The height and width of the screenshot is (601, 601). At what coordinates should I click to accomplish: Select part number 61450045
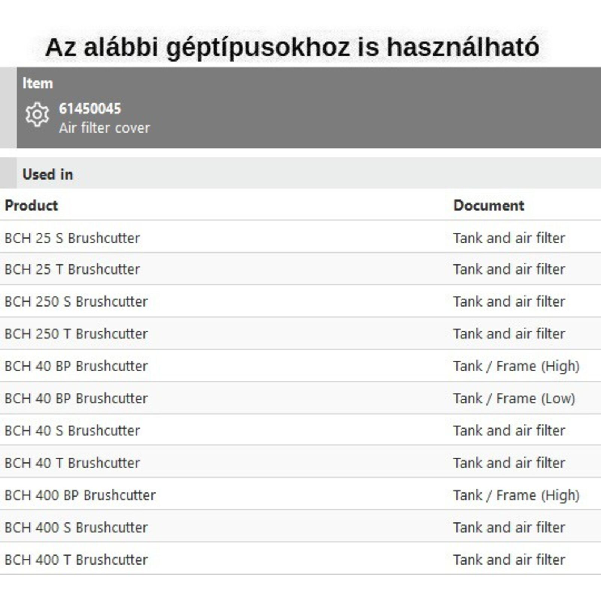(x=90, y=109)
